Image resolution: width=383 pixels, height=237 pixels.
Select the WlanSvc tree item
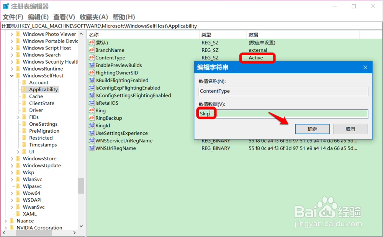coord(32,179)
